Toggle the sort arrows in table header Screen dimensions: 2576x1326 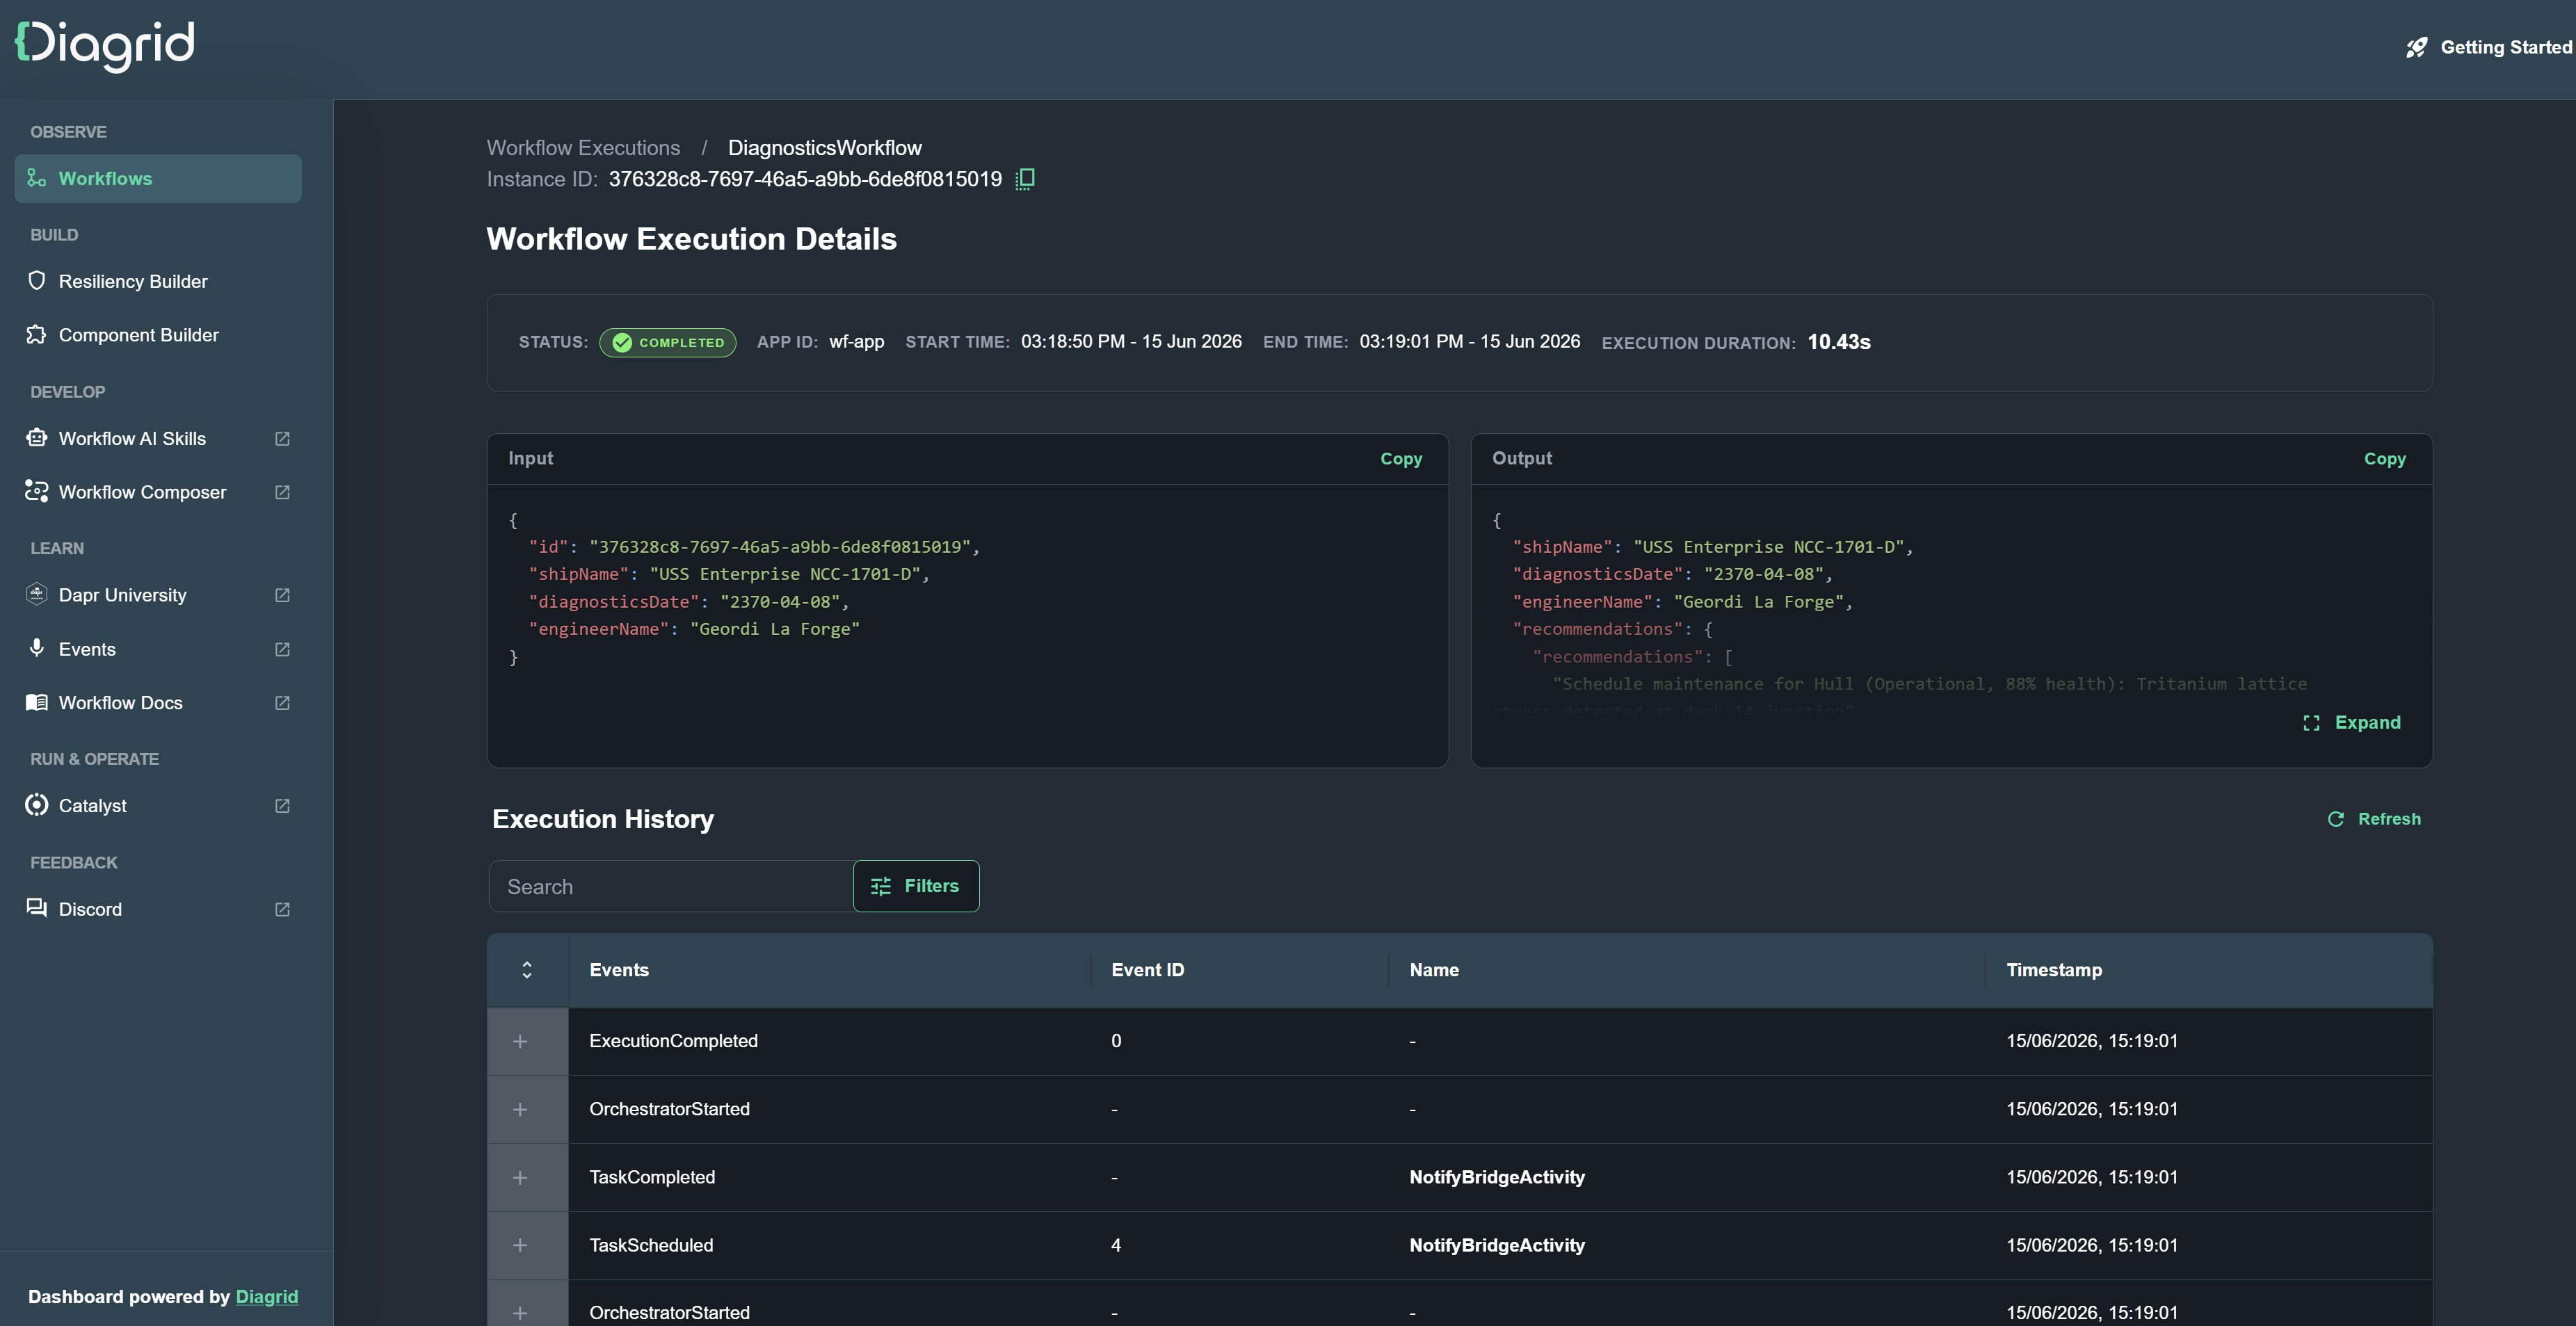[527, 970]
